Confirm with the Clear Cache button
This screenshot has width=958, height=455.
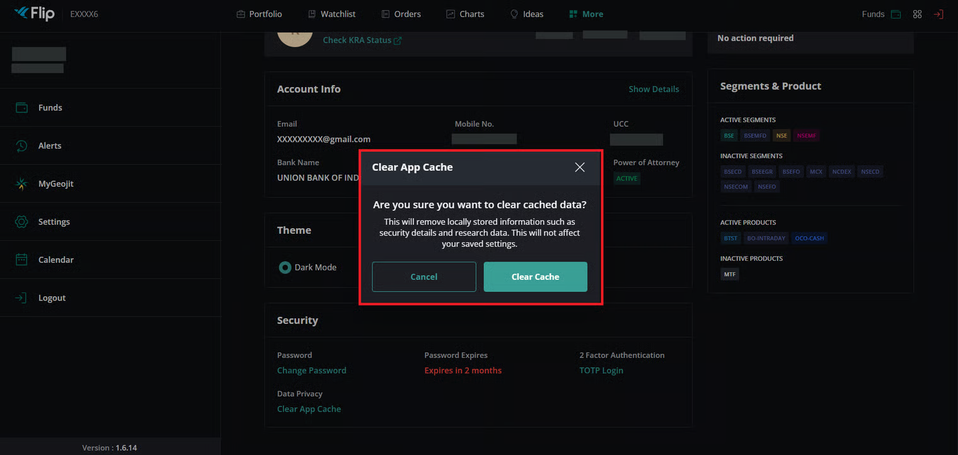(535, 277)
